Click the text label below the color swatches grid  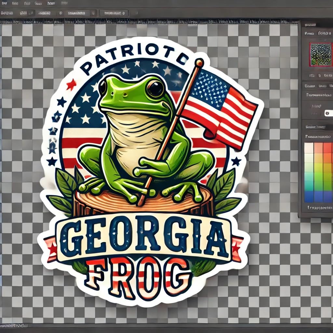point(320,207)
